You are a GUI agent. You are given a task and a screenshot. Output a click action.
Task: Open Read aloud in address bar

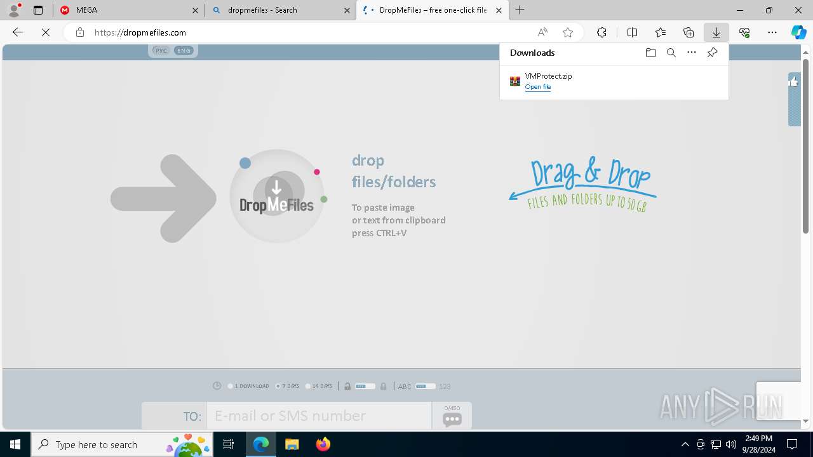[x=542, y=32]
